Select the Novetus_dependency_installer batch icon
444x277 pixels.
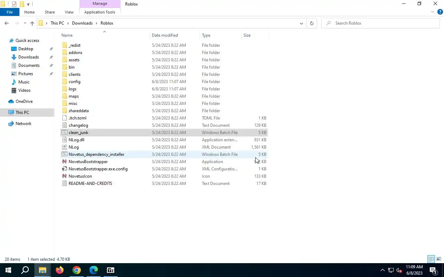point(65,154)
